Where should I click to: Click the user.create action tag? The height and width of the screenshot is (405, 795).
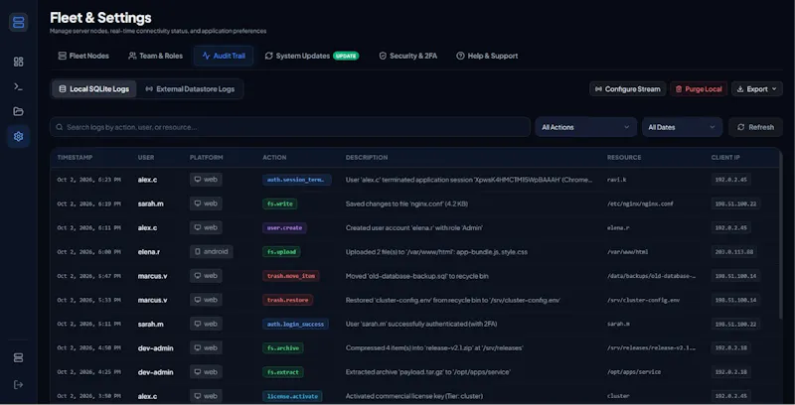pos(284,228)
